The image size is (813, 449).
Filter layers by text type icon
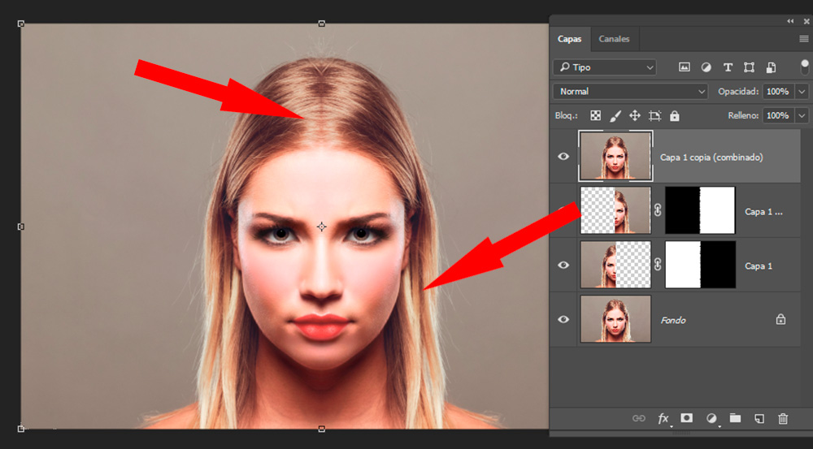point(728,67)
